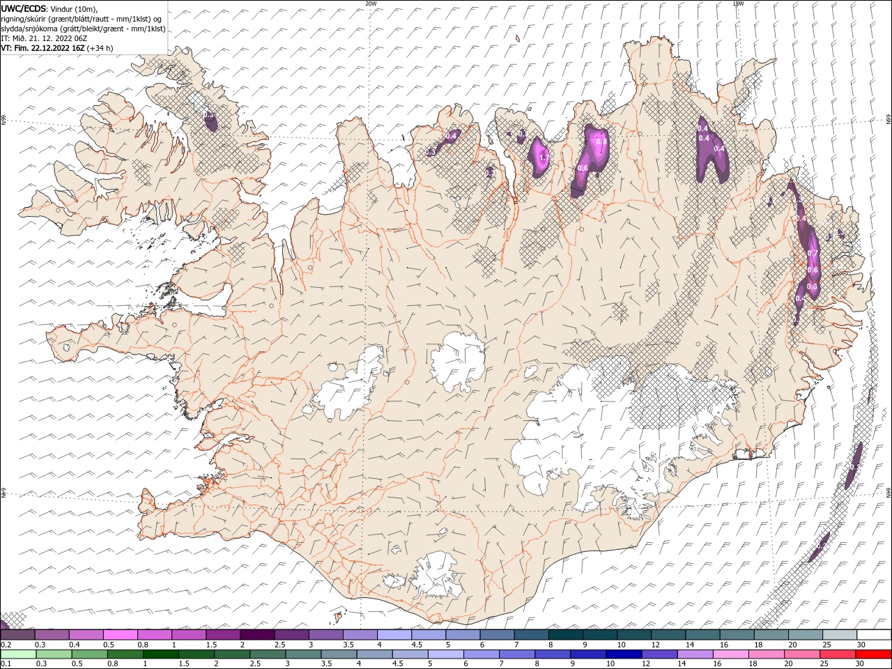
Task: Click the 'UWC/ECDS: Vindur (10m),' title line
Action: tap(49, 8)
